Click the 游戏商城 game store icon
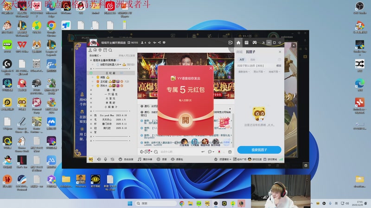The height and width of the screenshot is (208, 371). [x=270, y=159]
